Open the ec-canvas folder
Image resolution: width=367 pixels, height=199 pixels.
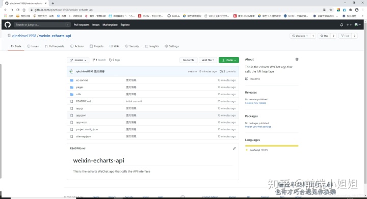click(x=82, y=80)
